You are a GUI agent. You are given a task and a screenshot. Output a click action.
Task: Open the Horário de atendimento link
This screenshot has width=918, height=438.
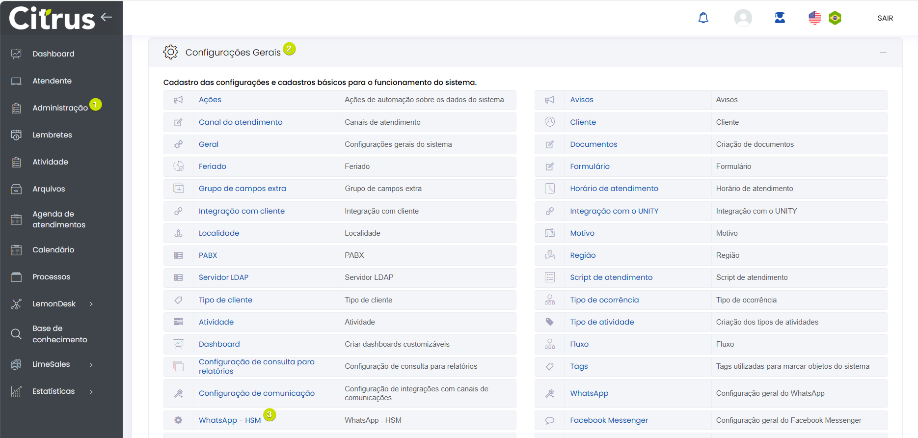coord(614,189)
